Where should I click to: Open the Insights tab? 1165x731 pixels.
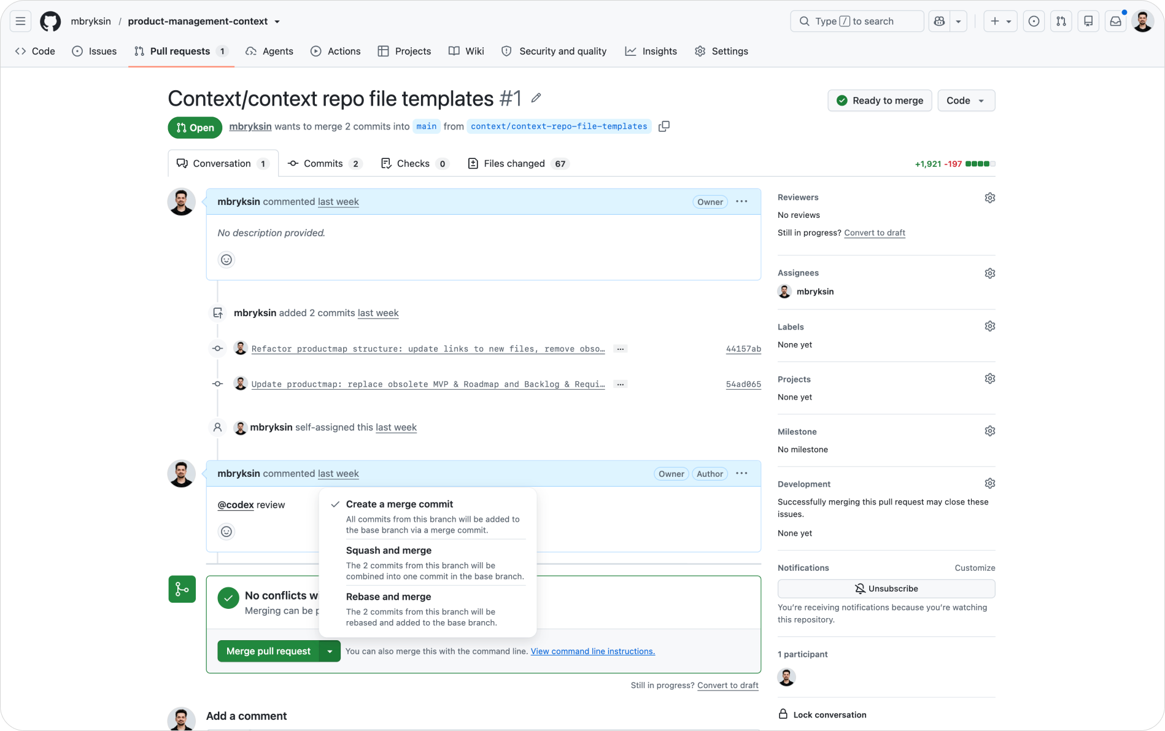click(x=651, y=51)
